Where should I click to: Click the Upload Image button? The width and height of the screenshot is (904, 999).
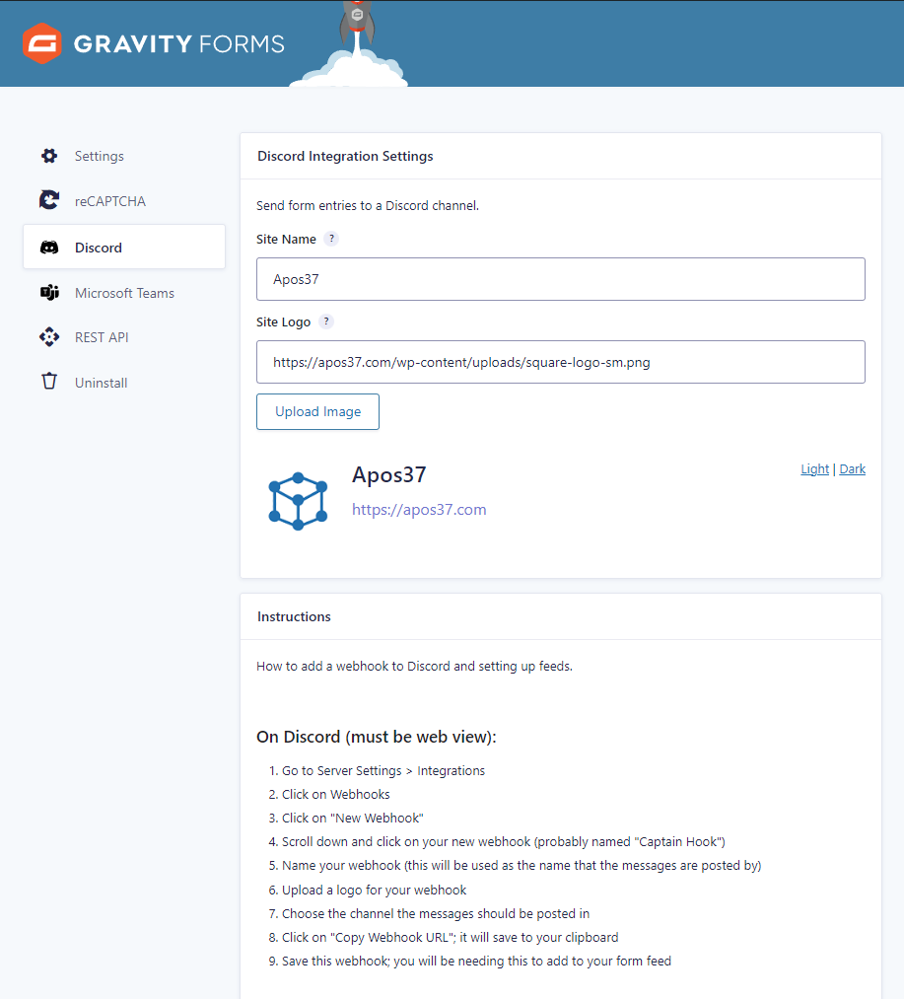317,411
